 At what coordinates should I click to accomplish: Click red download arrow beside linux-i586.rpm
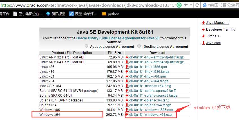pyautogui.click(x=127, y=67)
